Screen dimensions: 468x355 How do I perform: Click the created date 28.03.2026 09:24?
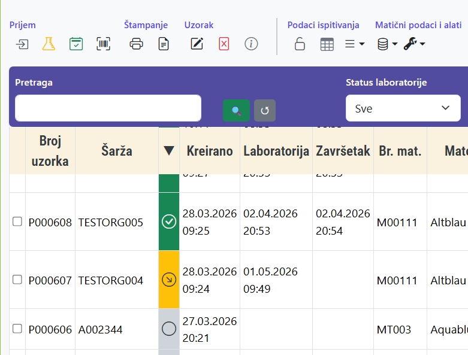[210, 280]
